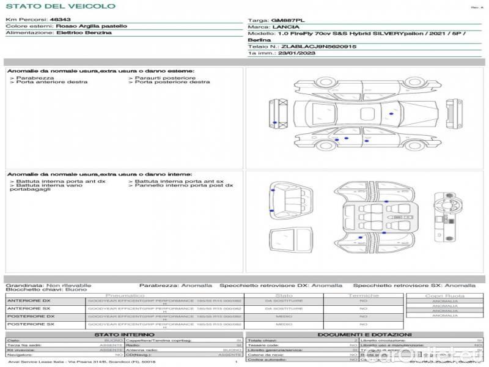This screenshot has width=489, height=367.
Task: Click 'MEDIO' in the POSTERIORE SX row
Action: pos(284,324)
